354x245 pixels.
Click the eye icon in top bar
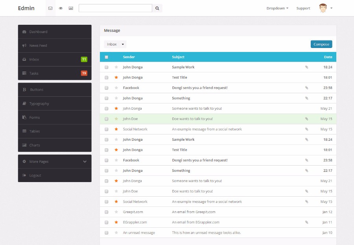point(61,8)
